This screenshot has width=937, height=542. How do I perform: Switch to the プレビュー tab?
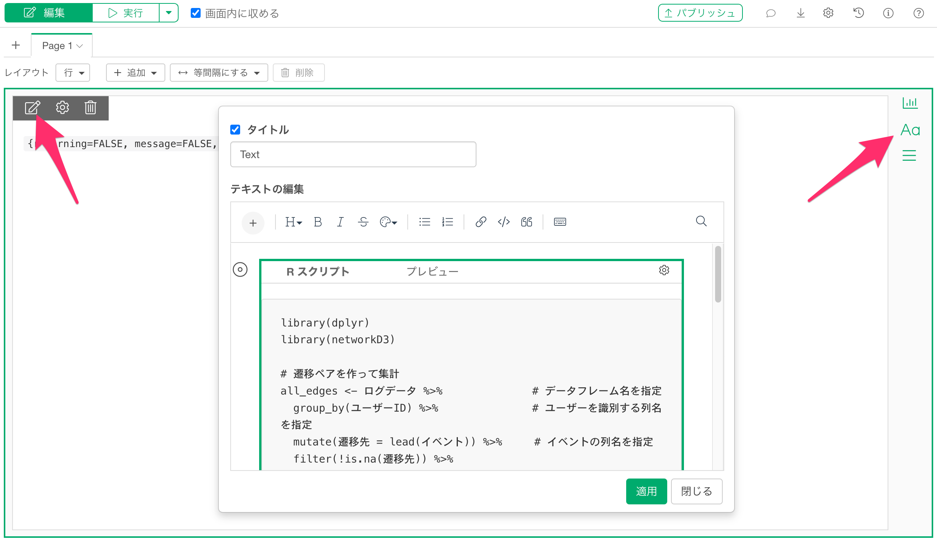[432, 272]
